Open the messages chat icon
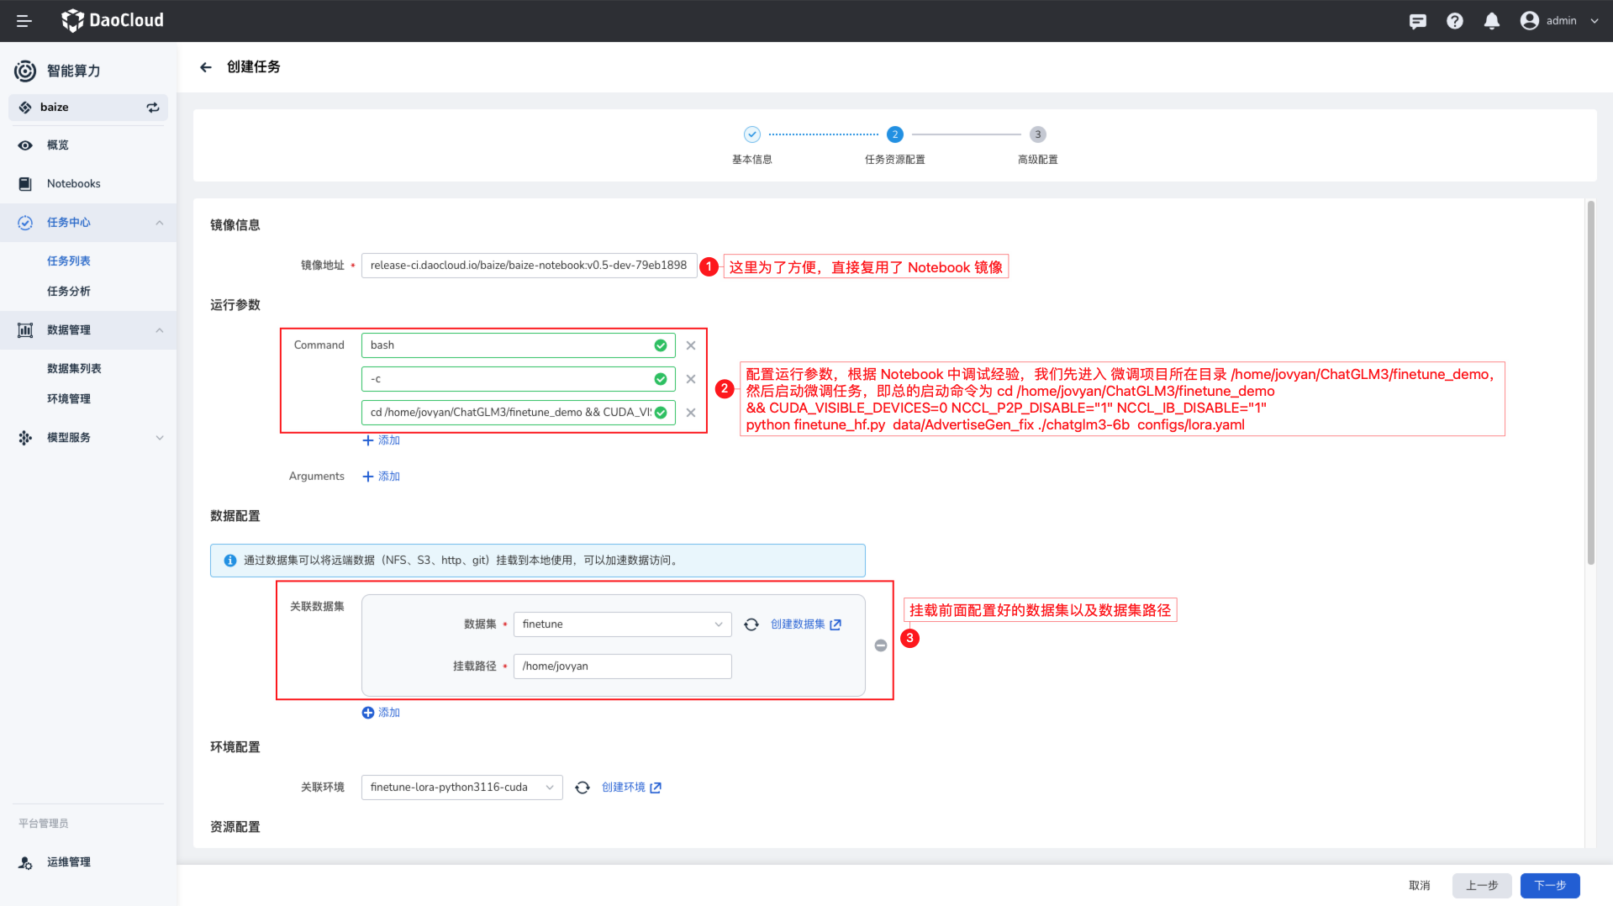Screen dimensions: 1613x906 [1417, 21]
